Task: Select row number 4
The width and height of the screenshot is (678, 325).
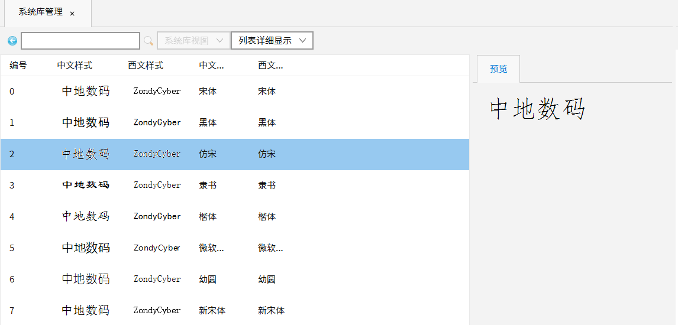Action: (x=235, y=217)
